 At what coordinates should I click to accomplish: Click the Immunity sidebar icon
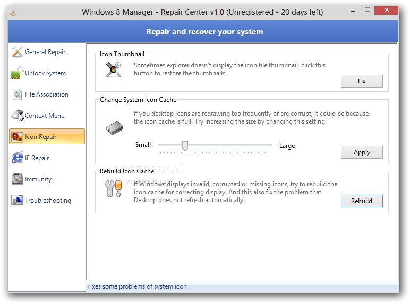coord(17,179)
